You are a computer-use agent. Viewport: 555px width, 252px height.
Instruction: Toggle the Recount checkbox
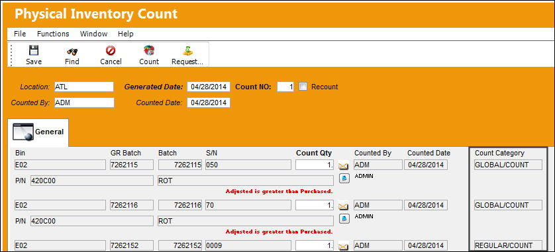tap(303, 87)
